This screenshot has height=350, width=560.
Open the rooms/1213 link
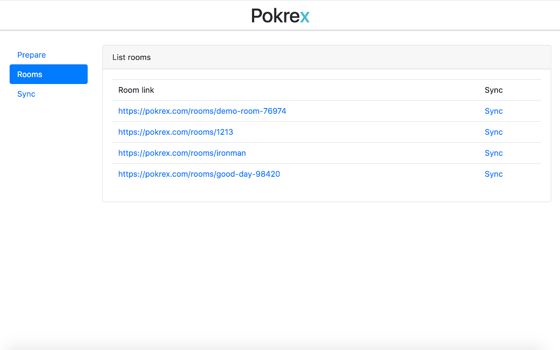(x=175, y=132)
